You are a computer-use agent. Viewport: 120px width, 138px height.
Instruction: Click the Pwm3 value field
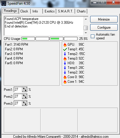pyautogui.click(x=18, y=104)
